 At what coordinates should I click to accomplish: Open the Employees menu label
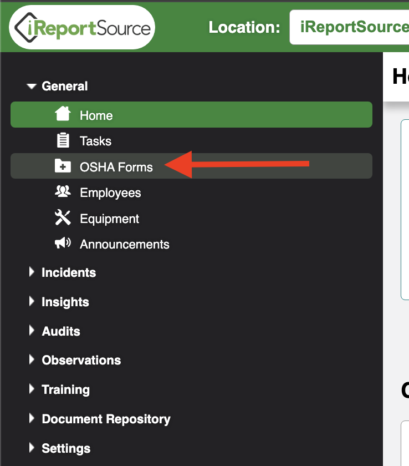110,193
